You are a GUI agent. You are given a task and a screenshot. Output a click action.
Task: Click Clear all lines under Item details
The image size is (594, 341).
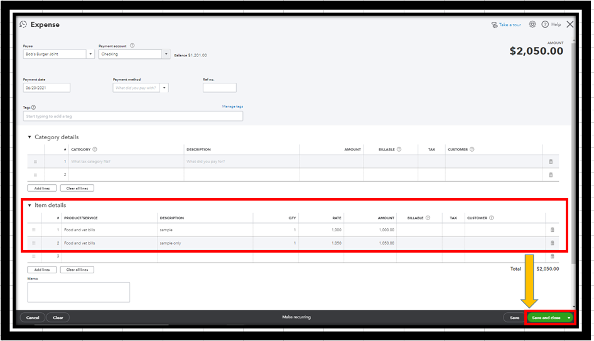coord(77,270)
